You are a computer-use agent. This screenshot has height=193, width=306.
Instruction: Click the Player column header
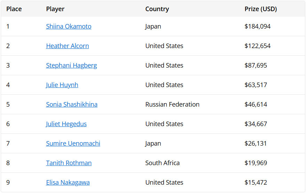(x=55, y=9)
